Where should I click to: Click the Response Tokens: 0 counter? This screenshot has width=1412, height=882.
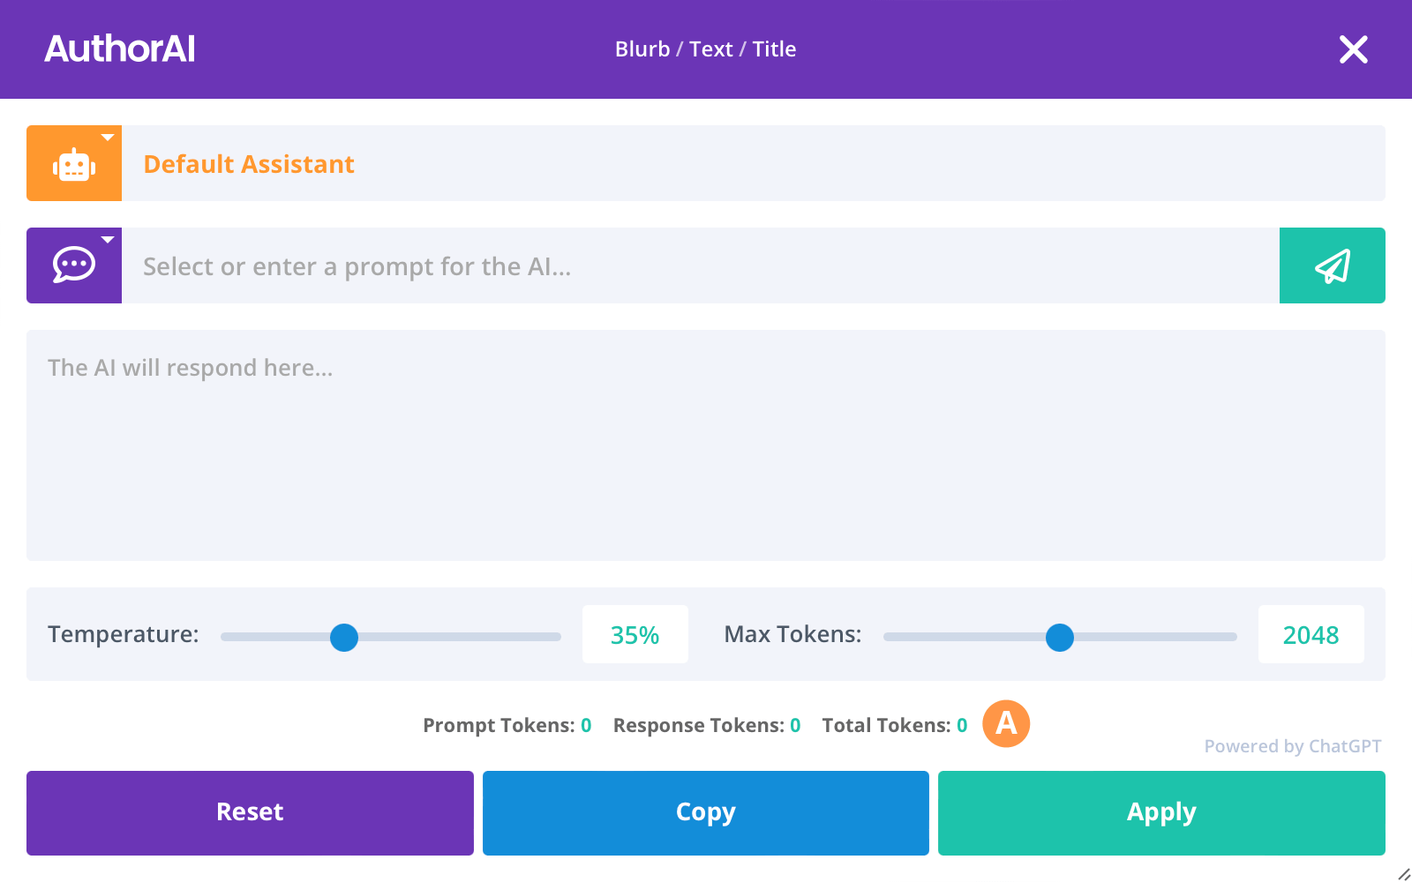tap(707, 725)
